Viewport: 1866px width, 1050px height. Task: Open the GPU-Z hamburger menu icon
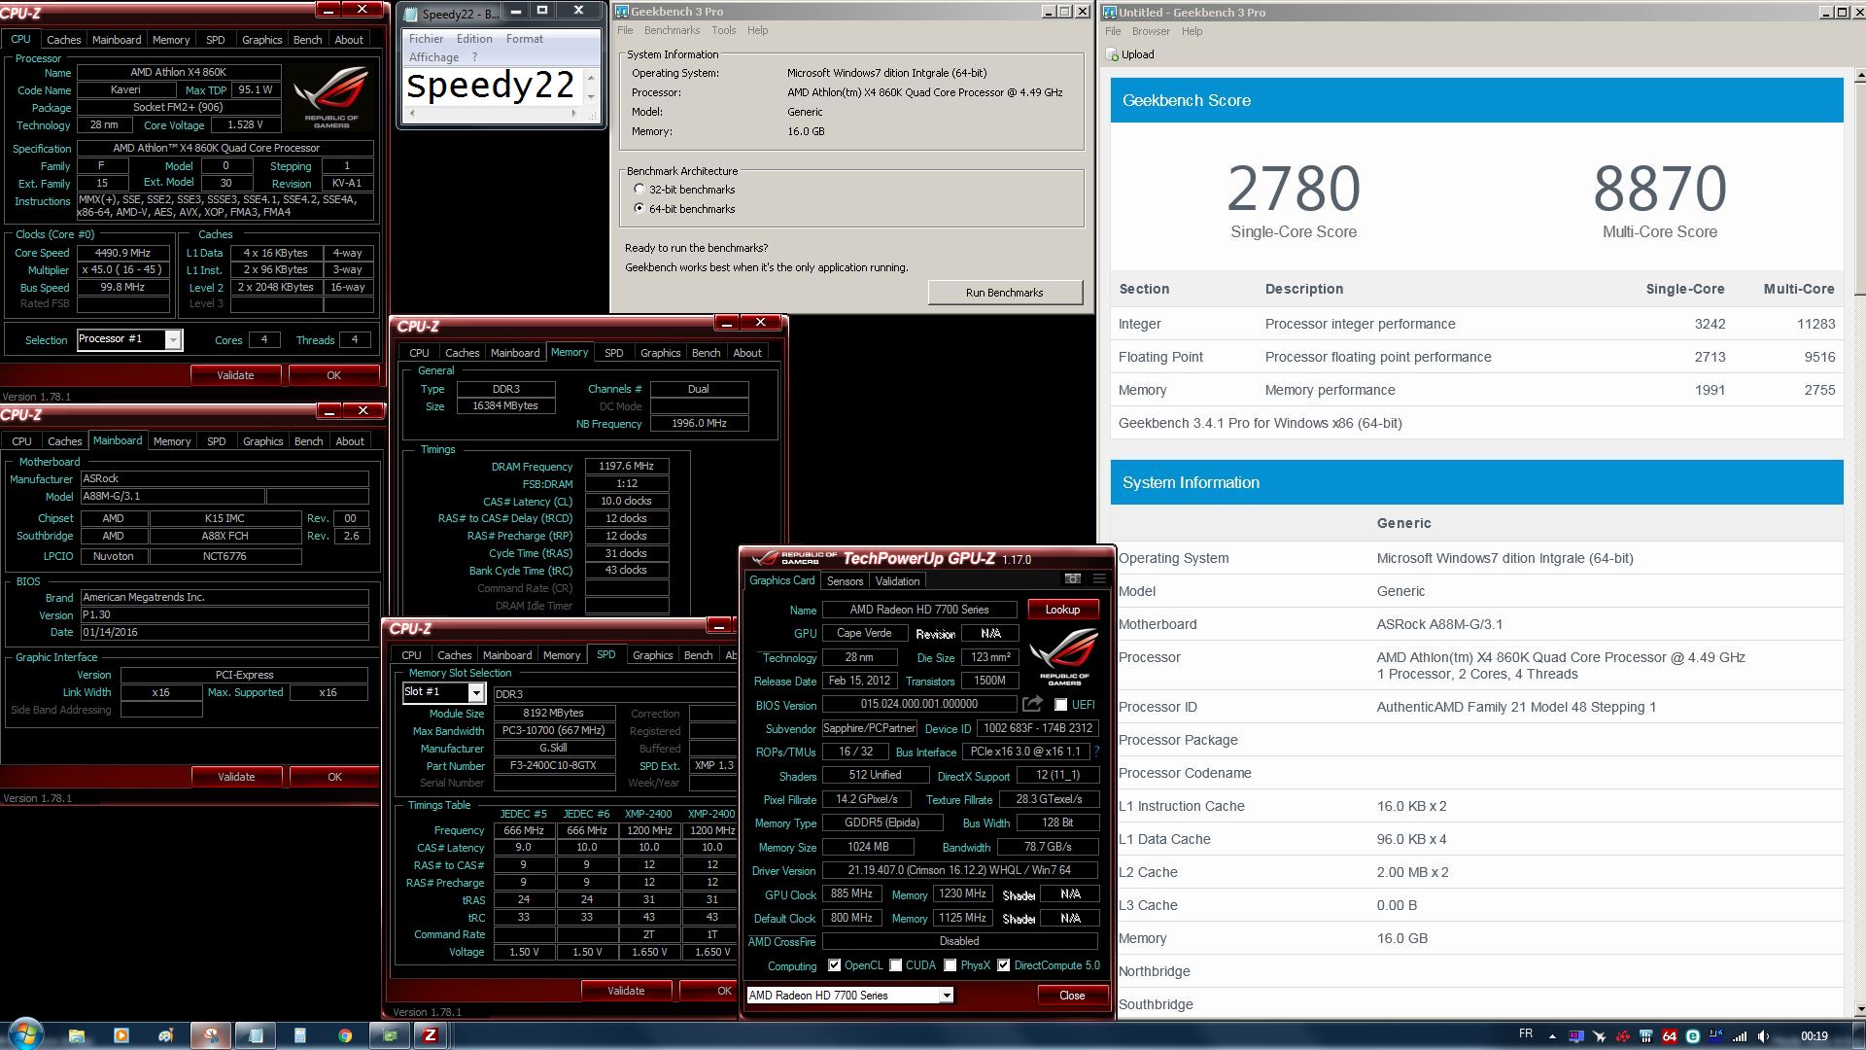click(x=1099, y=578)
